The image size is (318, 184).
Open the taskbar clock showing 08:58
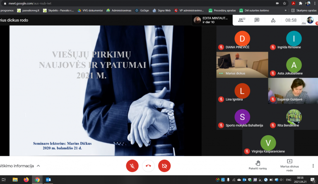pos(300,180)
